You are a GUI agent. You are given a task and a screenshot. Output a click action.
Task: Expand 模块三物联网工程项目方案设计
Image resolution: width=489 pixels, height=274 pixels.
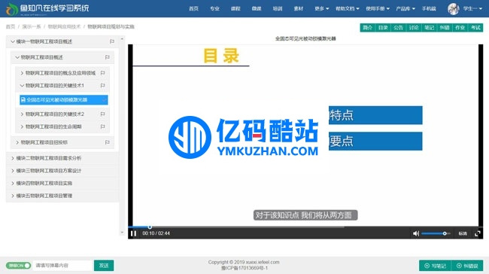(13, 171)
